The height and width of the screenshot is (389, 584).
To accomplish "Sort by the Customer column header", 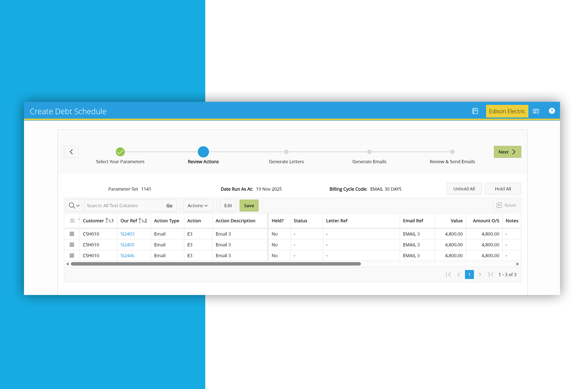I will coord(93,221).
